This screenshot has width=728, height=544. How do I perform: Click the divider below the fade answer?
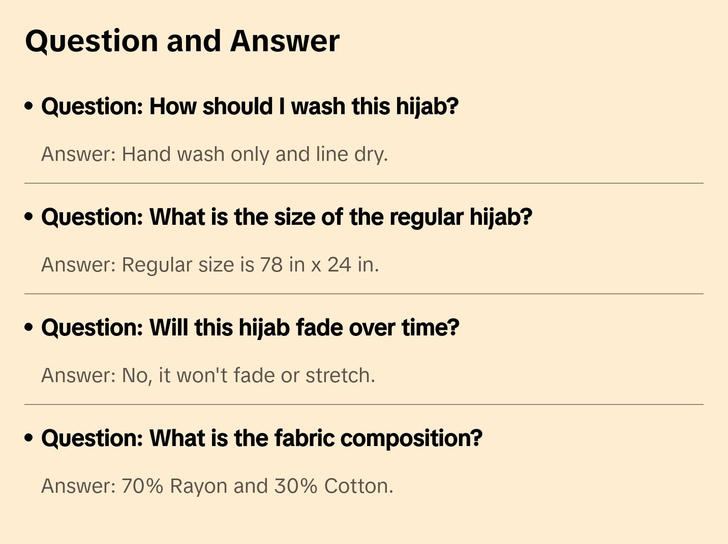pyautogui.click(x=363, y=404)
